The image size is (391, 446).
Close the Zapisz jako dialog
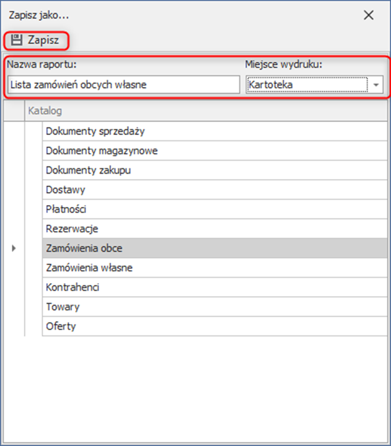pos(368,15)
